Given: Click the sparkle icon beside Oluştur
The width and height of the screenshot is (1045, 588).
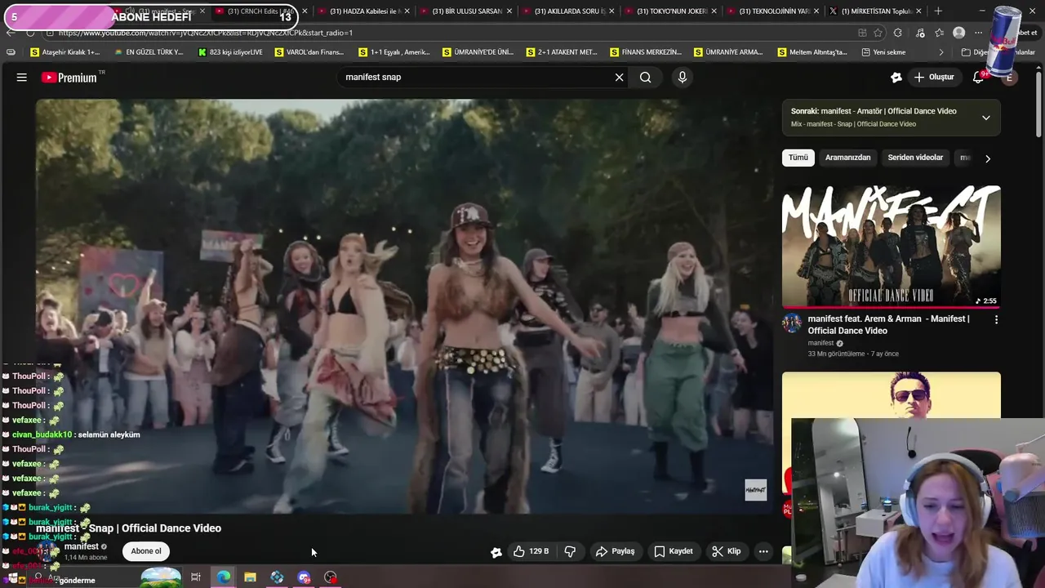Looking at the screenshot, I should 896,78.
